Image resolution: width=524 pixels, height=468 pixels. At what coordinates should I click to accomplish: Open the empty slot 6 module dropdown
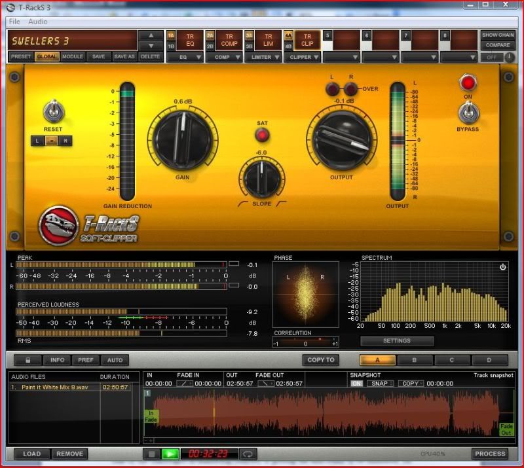point(381,57)
